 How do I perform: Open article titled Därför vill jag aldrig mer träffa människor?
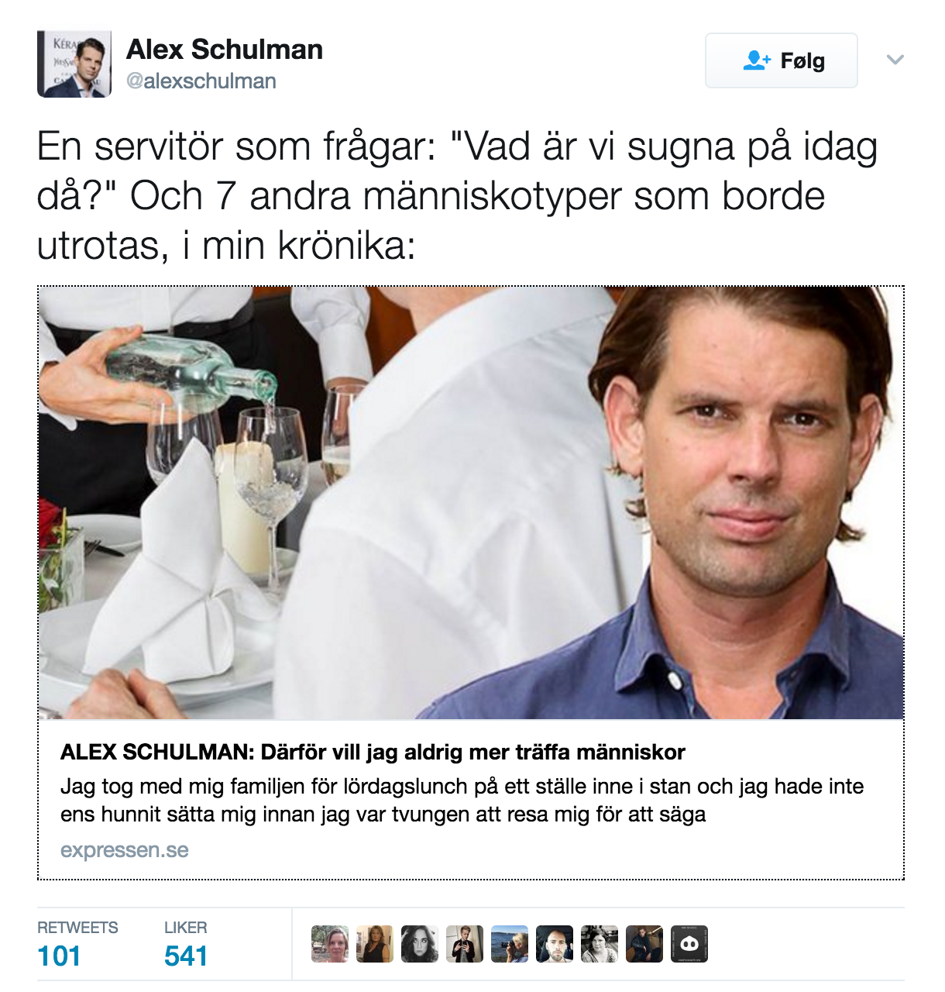pyautogui.click(x=373, y=752)
